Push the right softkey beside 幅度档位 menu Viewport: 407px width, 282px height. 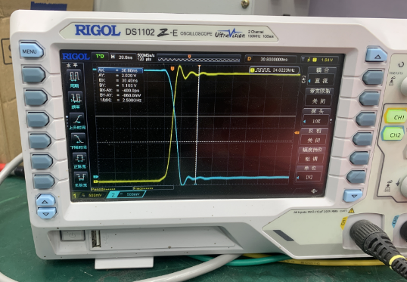pos(360,158)
